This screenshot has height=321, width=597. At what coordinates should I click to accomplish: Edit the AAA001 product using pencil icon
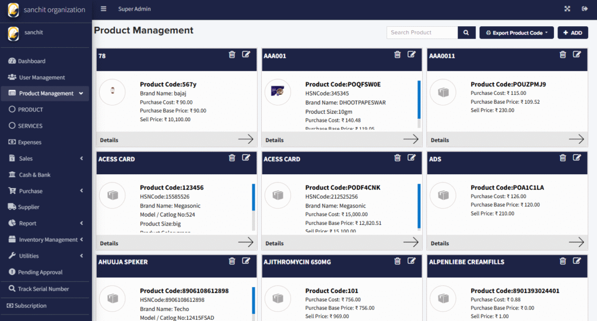pos(412,55)
